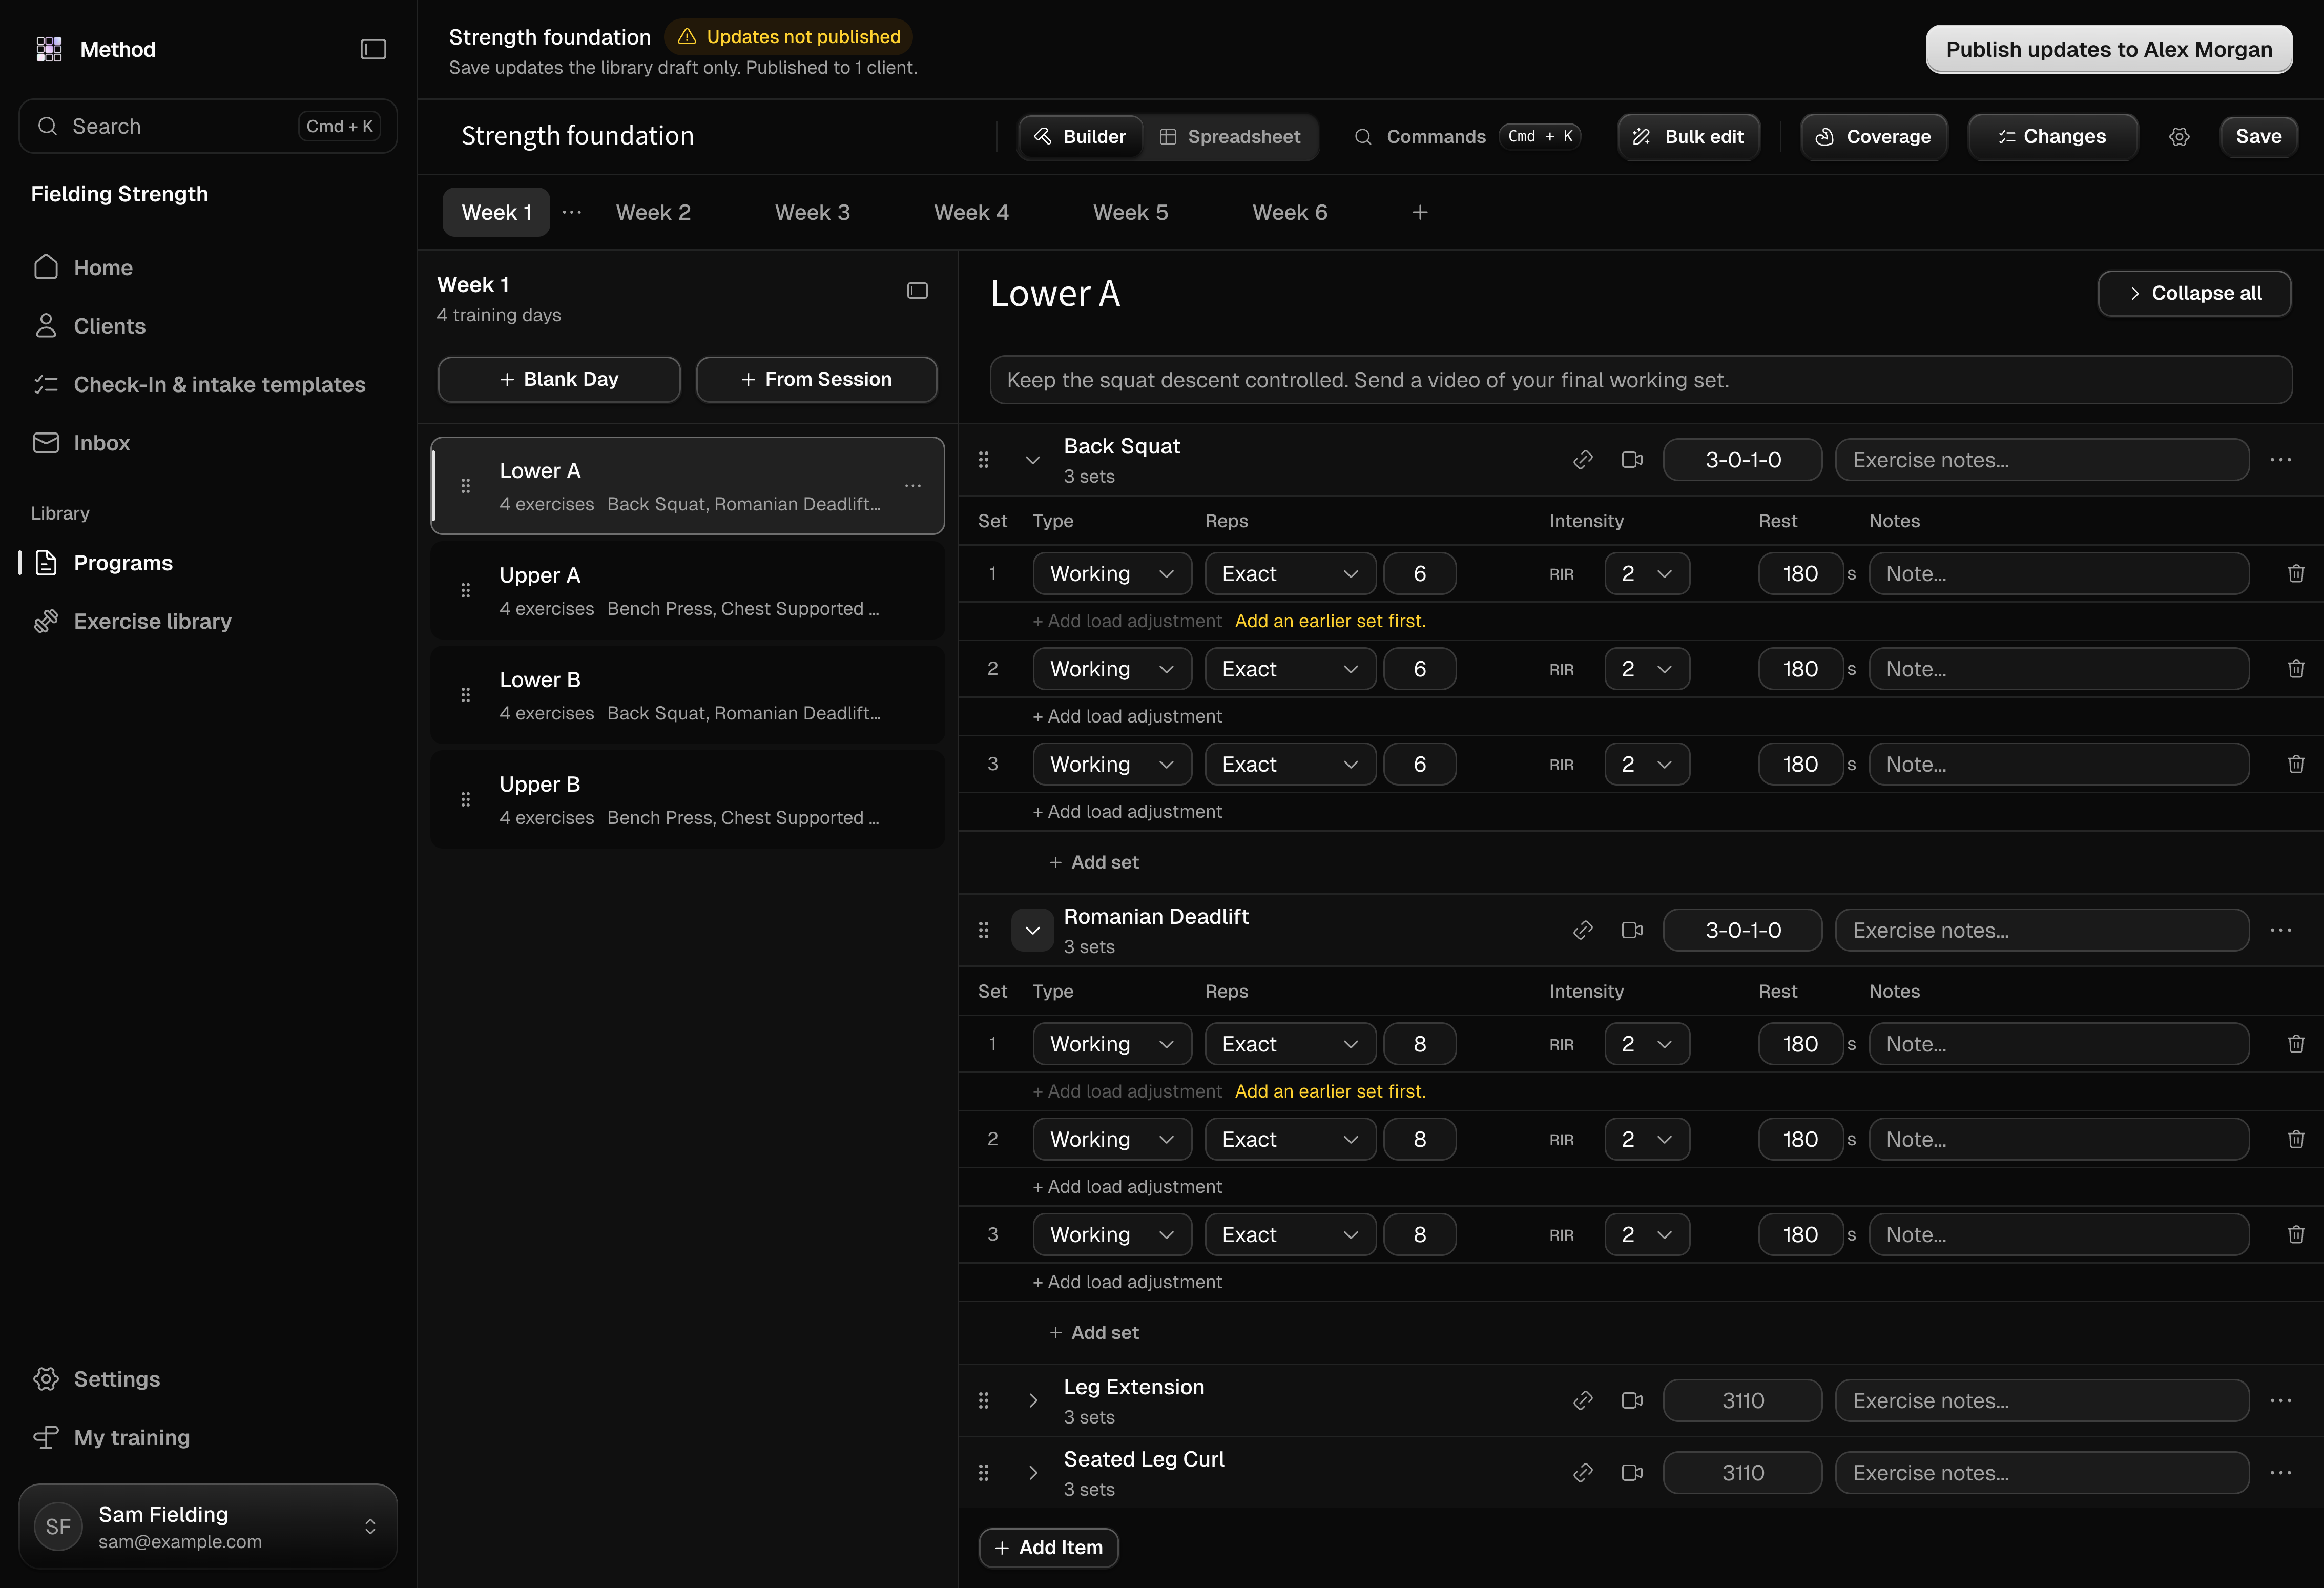Screen dimensions: 2324x1588
Task: Collapse the Back Squat exercise
Action: pos(1032,460)
